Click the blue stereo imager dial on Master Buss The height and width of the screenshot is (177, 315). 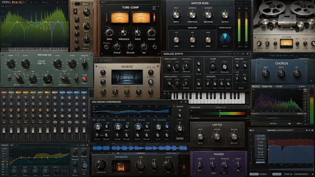(225, 38)
